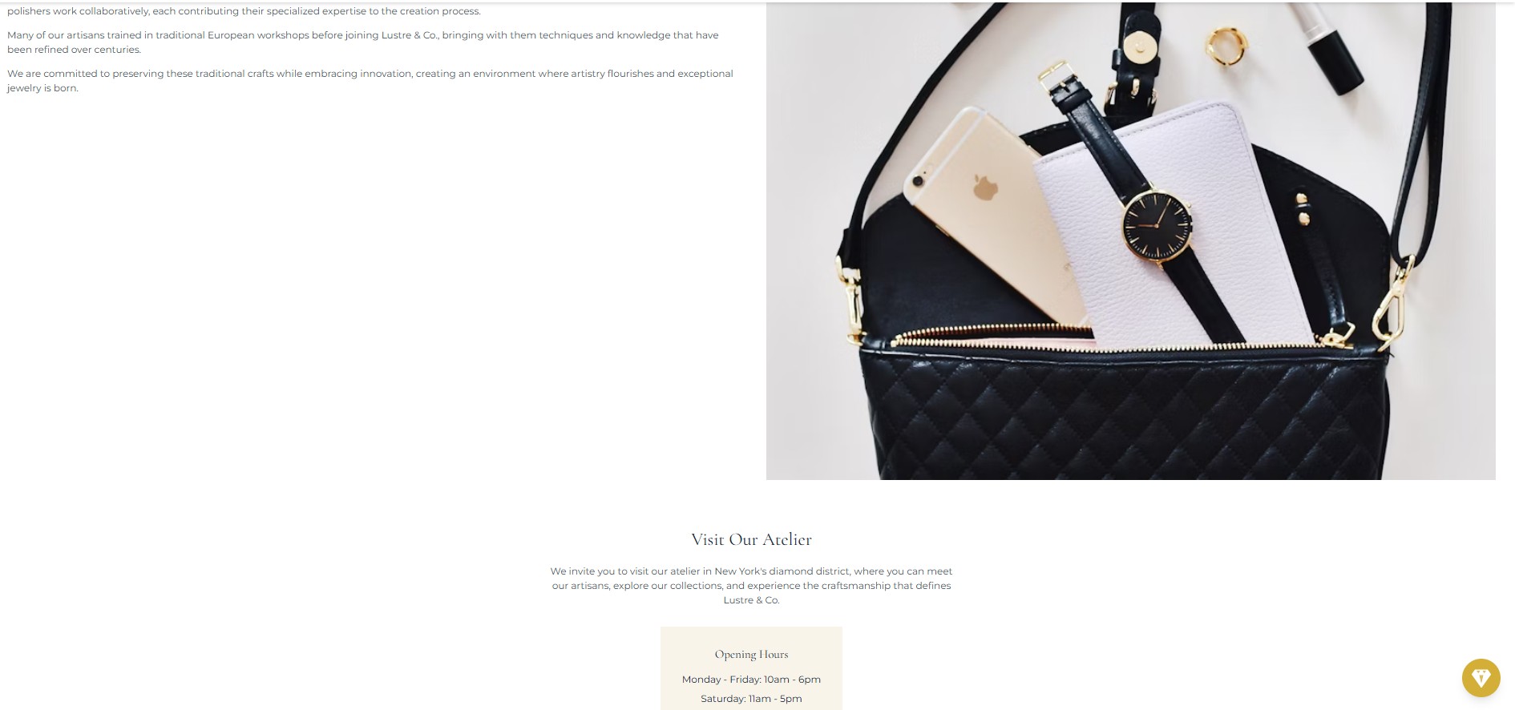
Task: Click the Monday - Friday hours line
Action: point(751,680)
